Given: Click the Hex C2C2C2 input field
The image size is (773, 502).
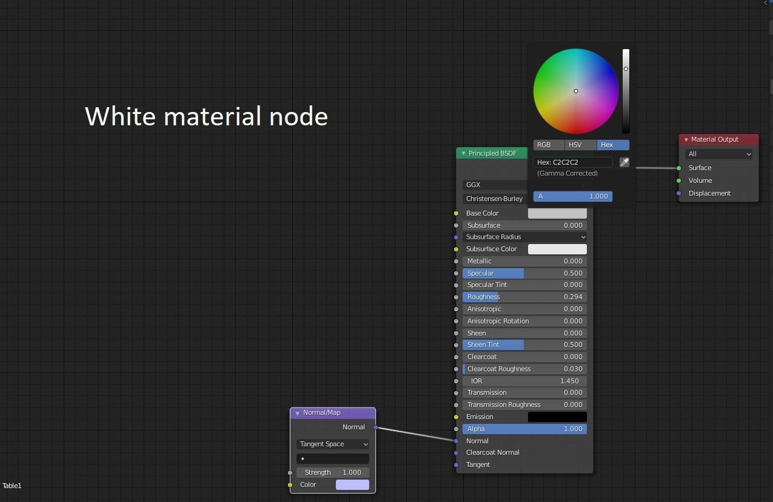Looking at the screenshot, I should point(573,162).
